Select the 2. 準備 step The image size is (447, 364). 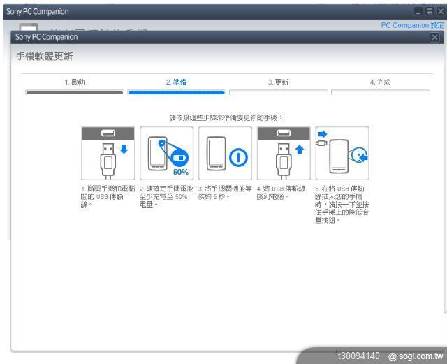point(176,82)
